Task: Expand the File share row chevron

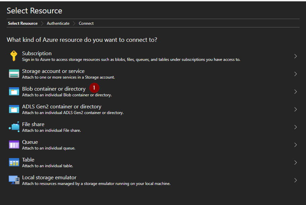Action: coord(295,127)
